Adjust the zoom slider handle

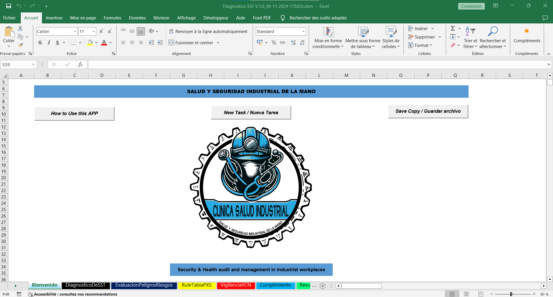(511, 294)
